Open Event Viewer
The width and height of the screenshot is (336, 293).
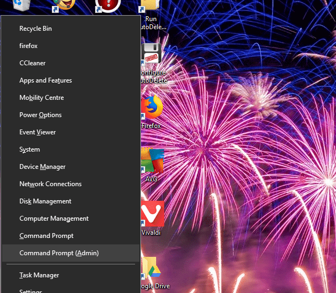(71, 132)
